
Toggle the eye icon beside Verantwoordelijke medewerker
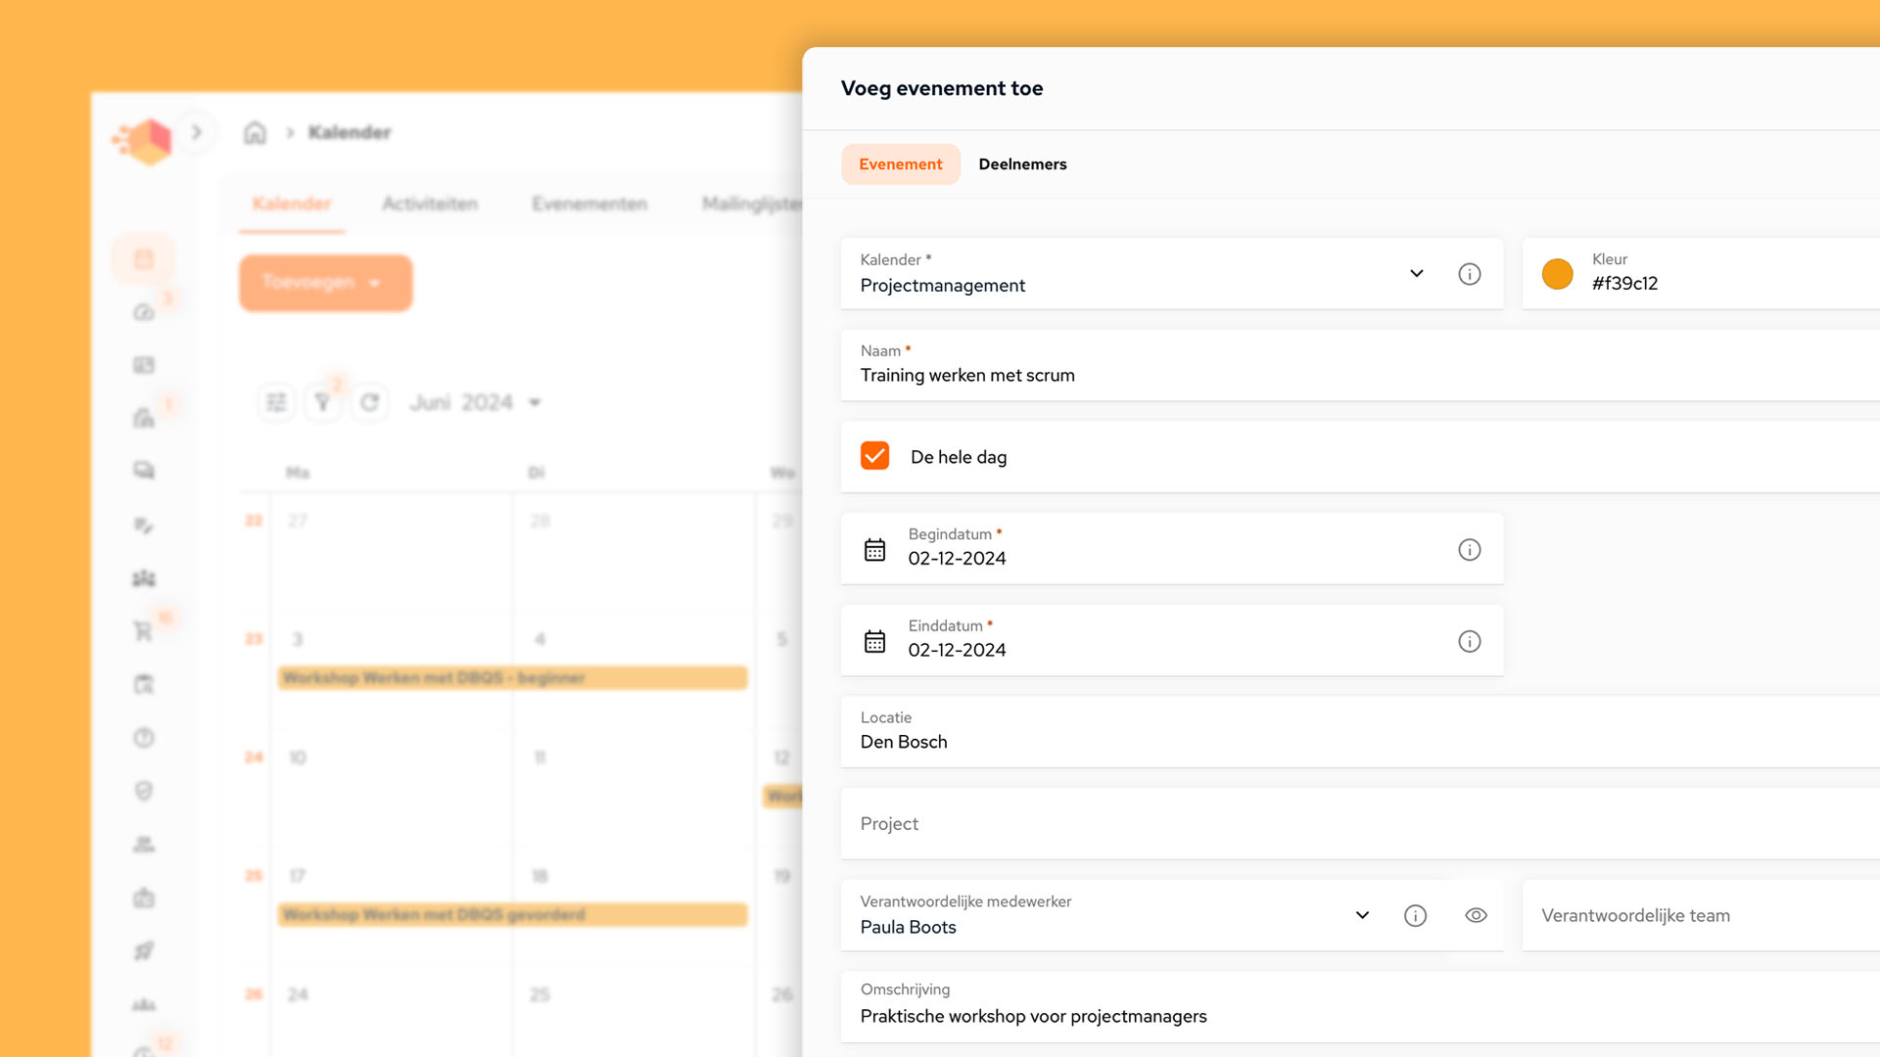pos(1476,915)
